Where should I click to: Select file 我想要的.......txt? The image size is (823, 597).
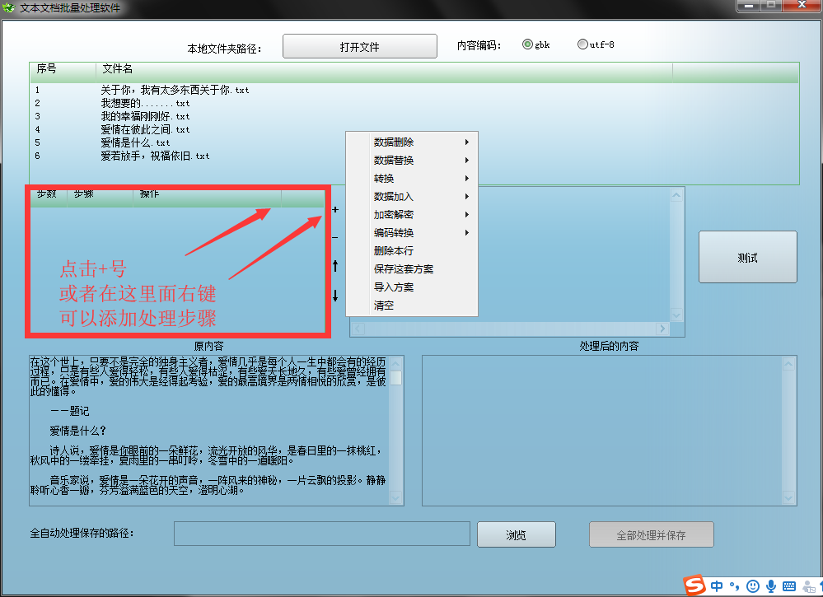click(145, 104)
